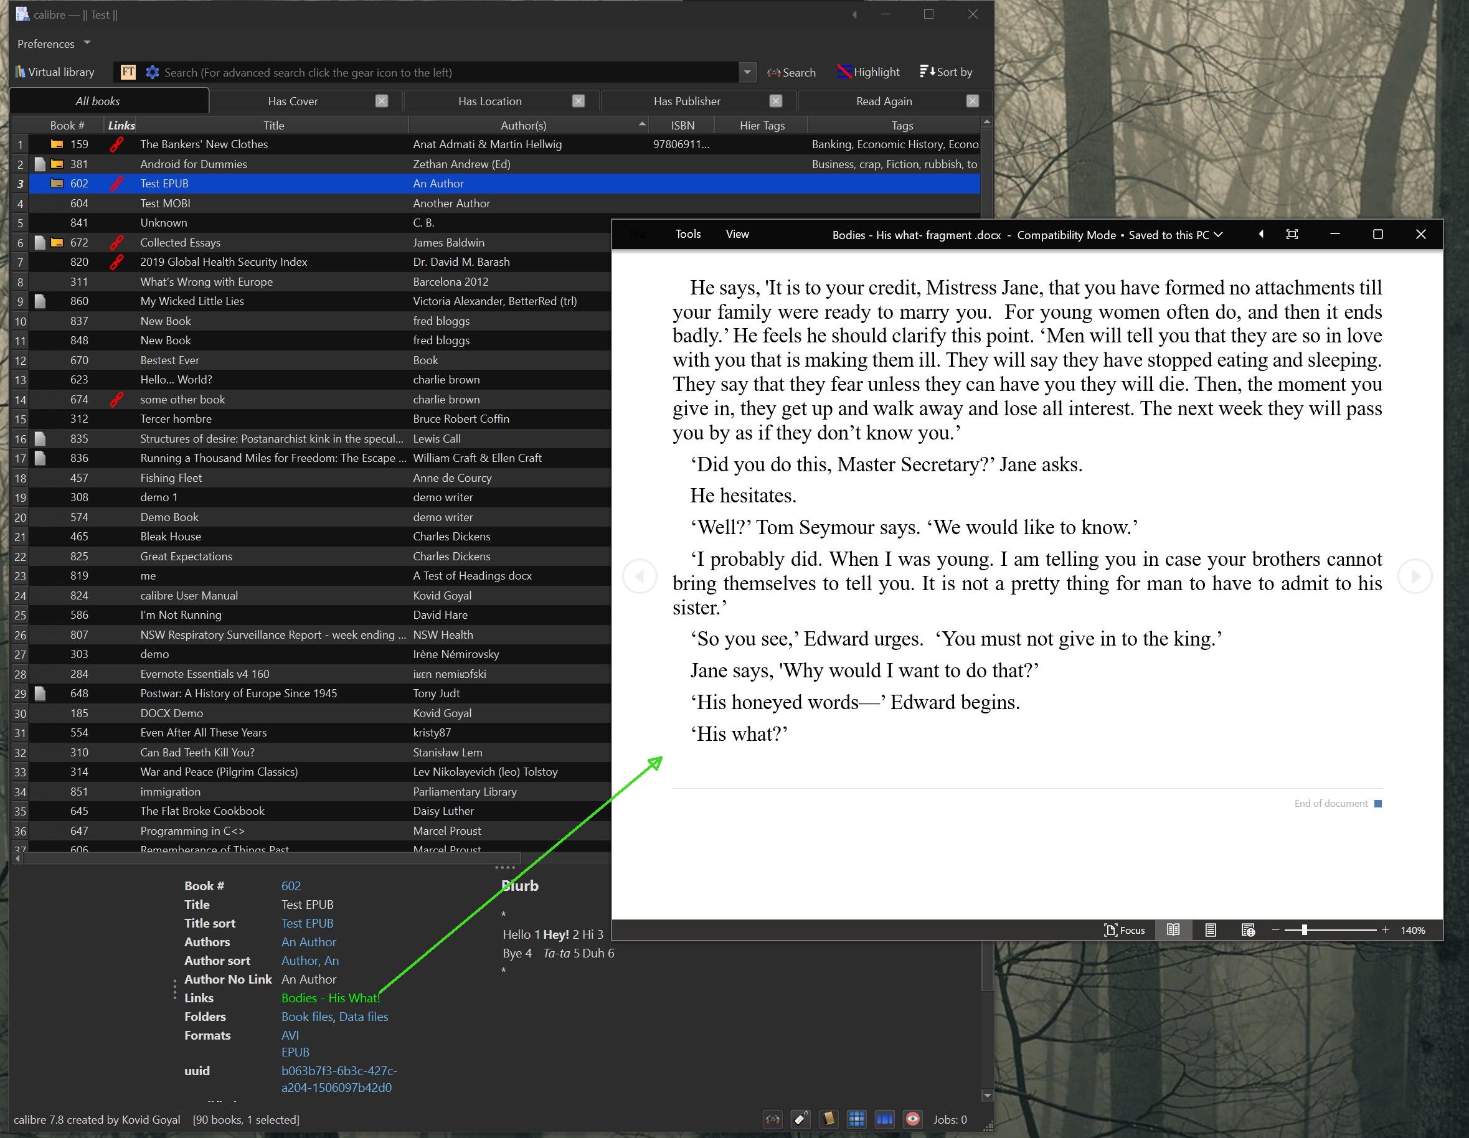
Task: Expand the search history dropdown arrow
Action: pyautogui.click(x=747, y=72)
